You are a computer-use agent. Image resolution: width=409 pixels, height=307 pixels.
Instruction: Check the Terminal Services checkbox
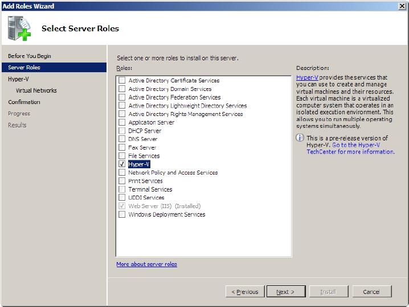tap(122, 189)
